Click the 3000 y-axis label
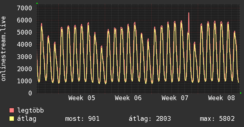 [x=25, y=57]
